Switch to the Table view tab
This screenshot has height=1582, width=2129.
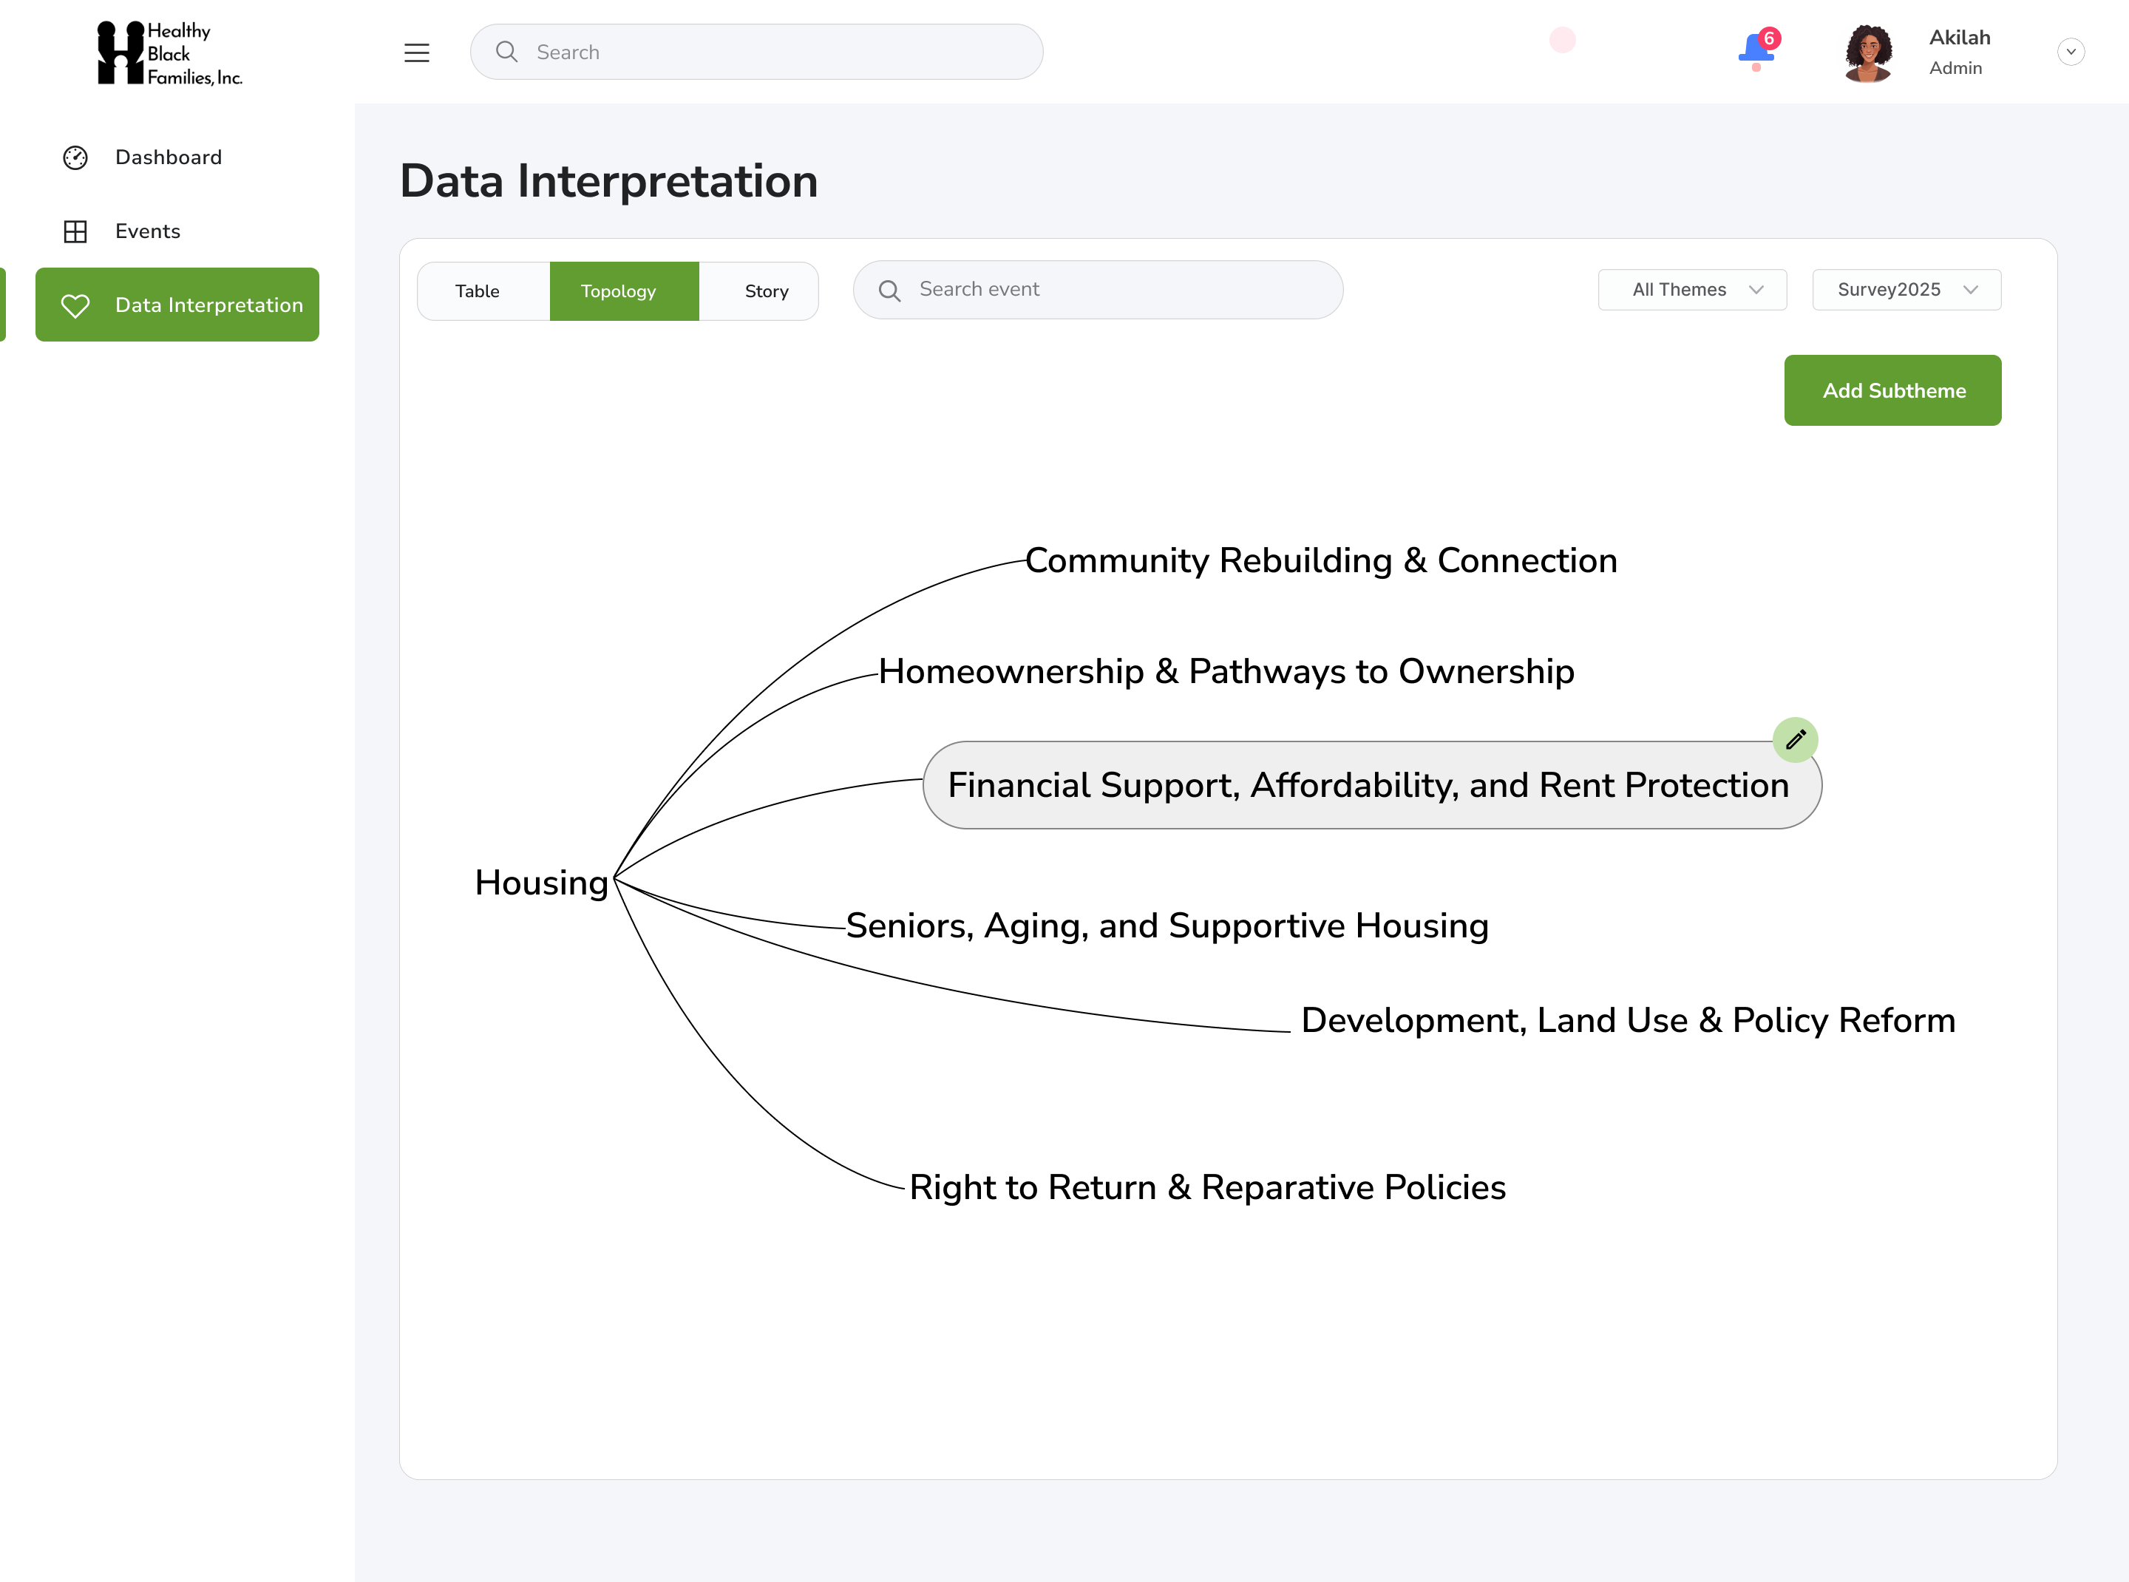click(x=477, y=291)
